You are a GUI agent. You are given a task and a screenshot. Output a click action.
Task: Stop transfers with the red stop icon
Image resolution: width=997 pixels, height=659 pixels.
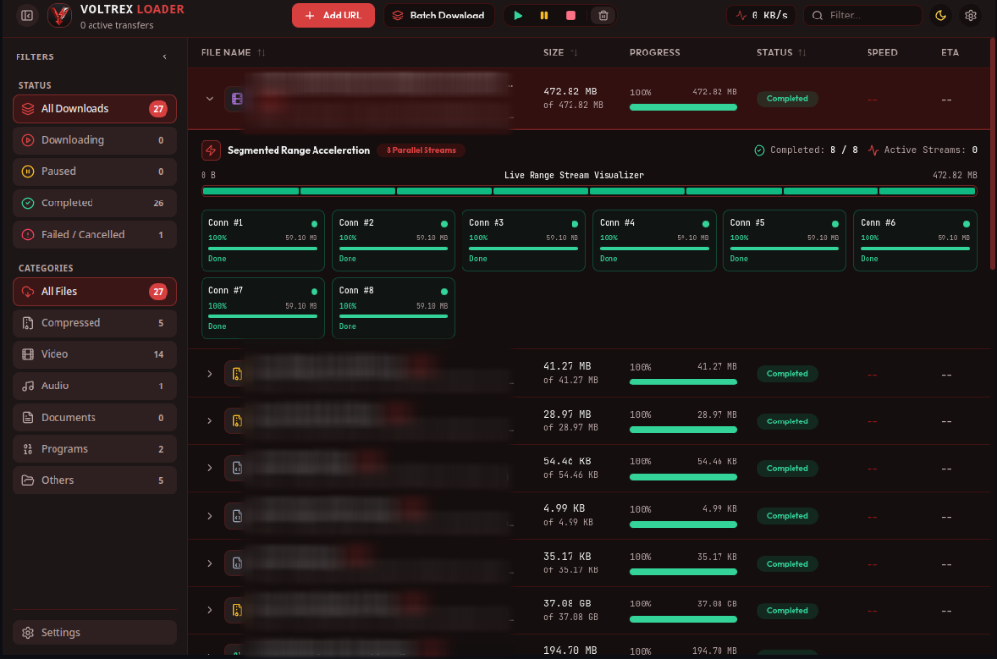tap(571, 16)
